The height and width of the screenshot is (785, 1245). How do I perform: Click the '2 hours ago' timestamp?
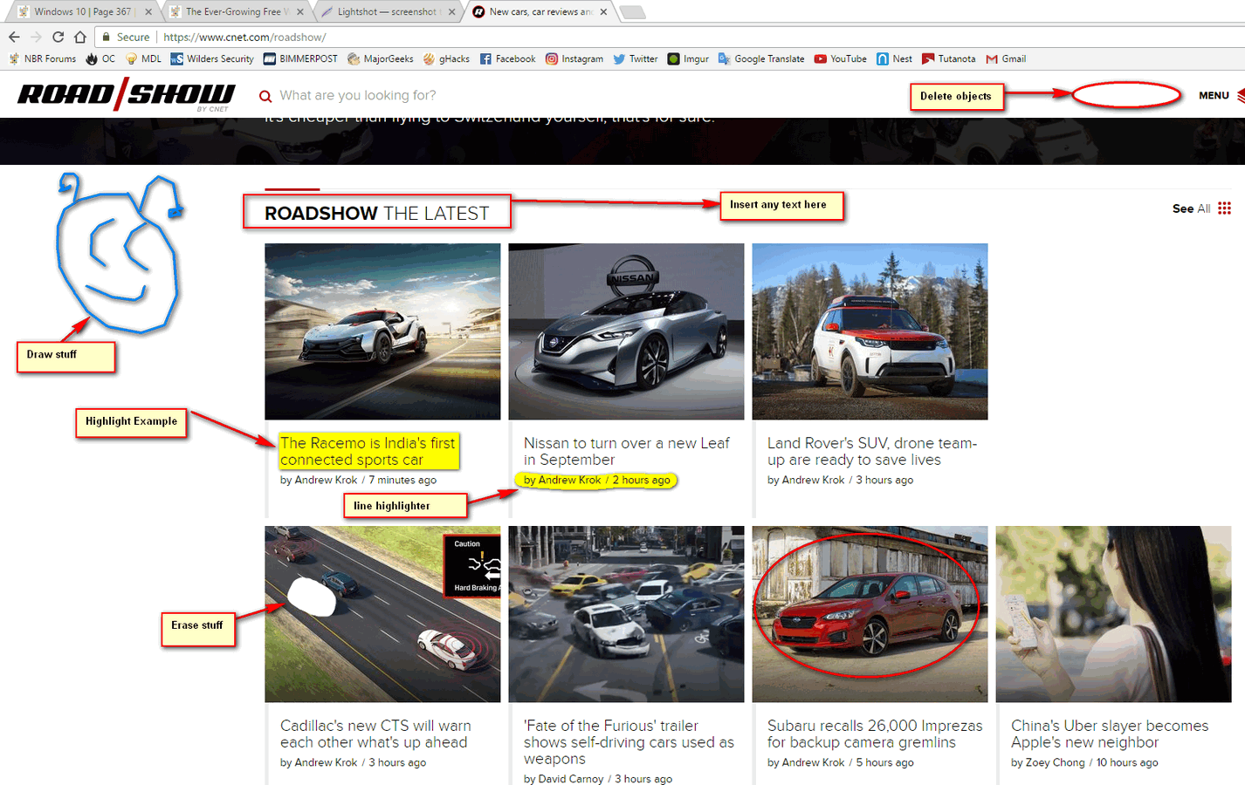pyautogui.click(x=642, y=480)
